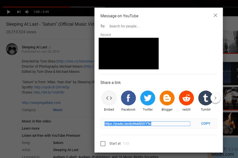Skip to next video
The width and height of the screenshot is (238, 158).
(x=19, y=12)
